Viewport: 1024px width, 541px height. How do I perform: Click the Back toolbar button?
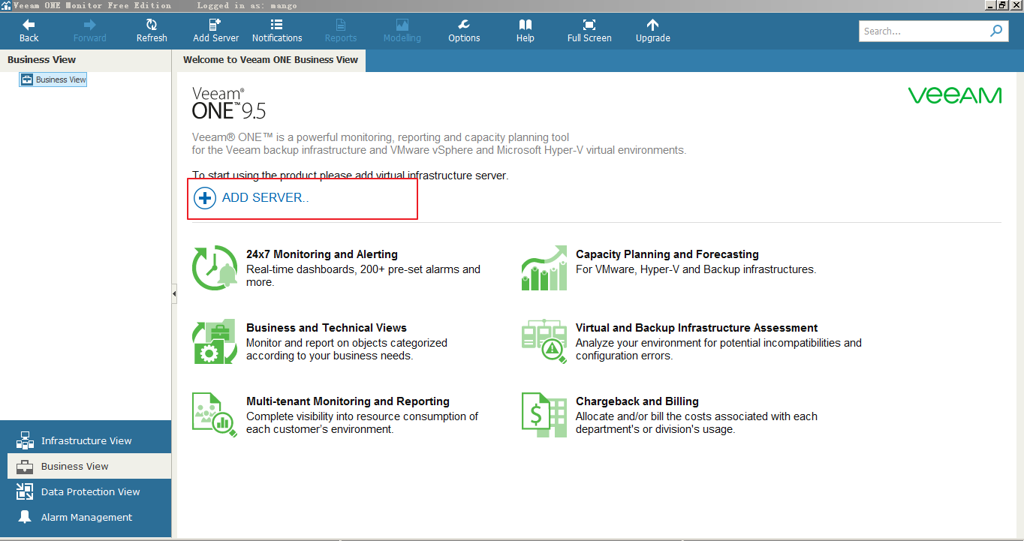(29, 31)
